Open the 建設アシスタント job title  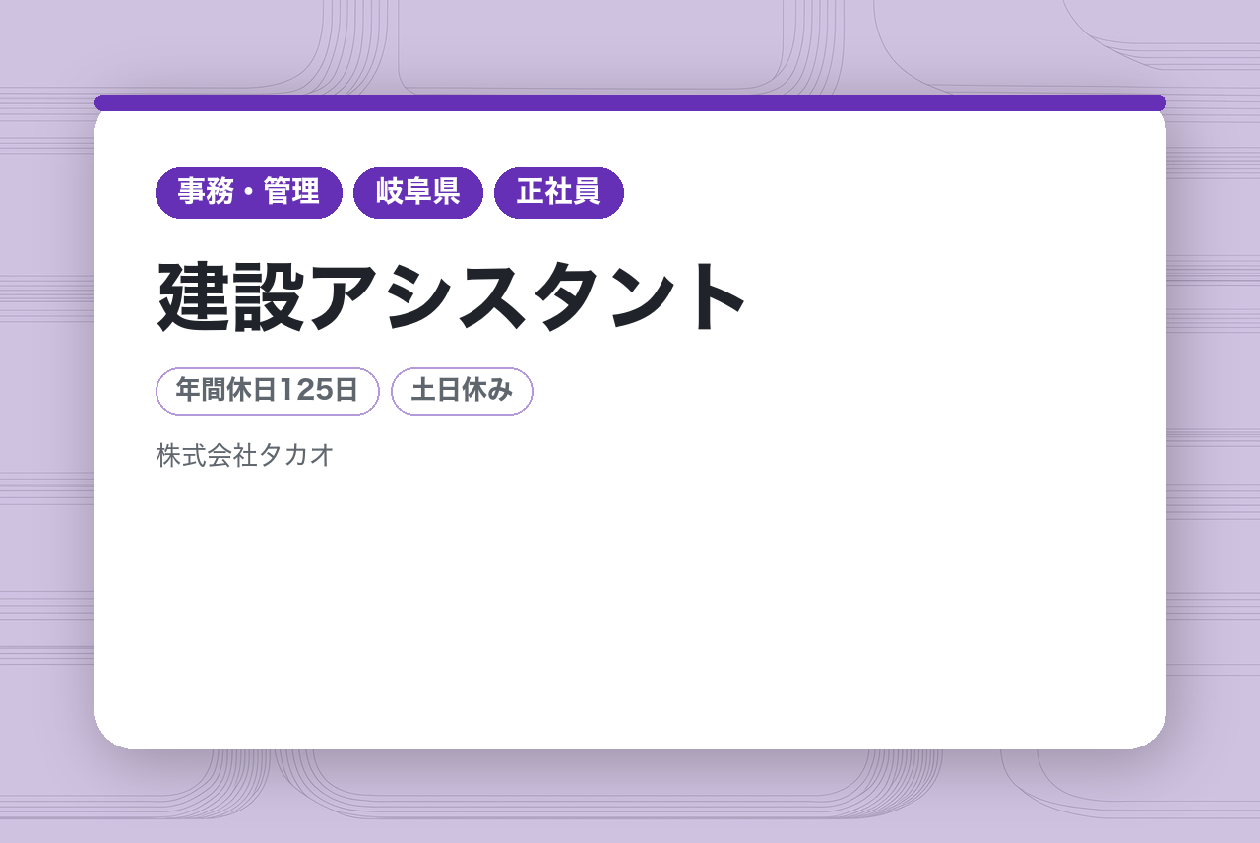click(453, 296)
